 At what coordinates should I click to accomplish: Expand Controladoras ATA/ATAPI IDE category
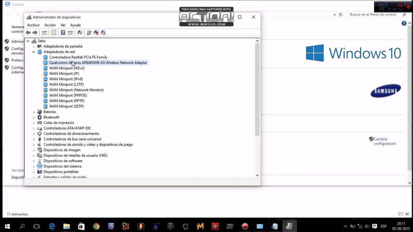click(34, 128)
